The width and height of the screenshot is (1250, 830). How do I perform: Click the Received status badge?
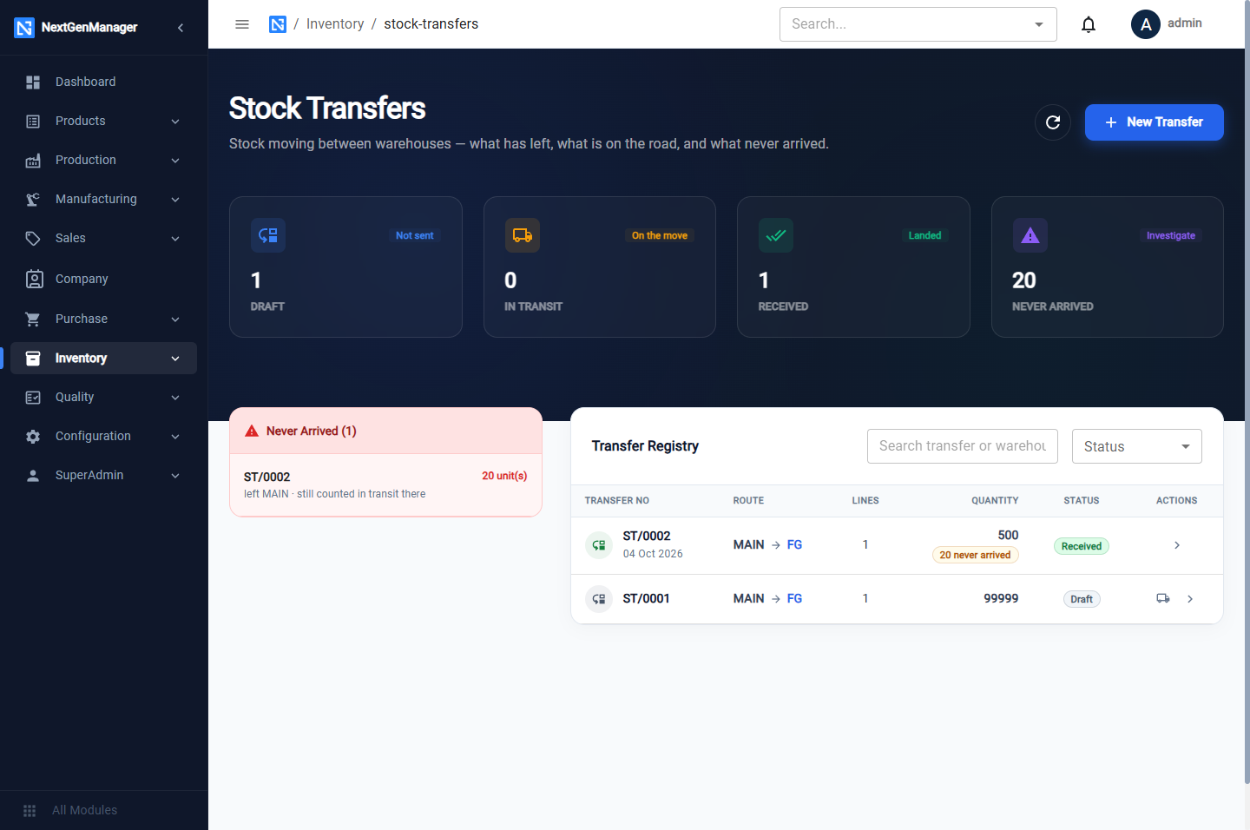[1082, 546]
